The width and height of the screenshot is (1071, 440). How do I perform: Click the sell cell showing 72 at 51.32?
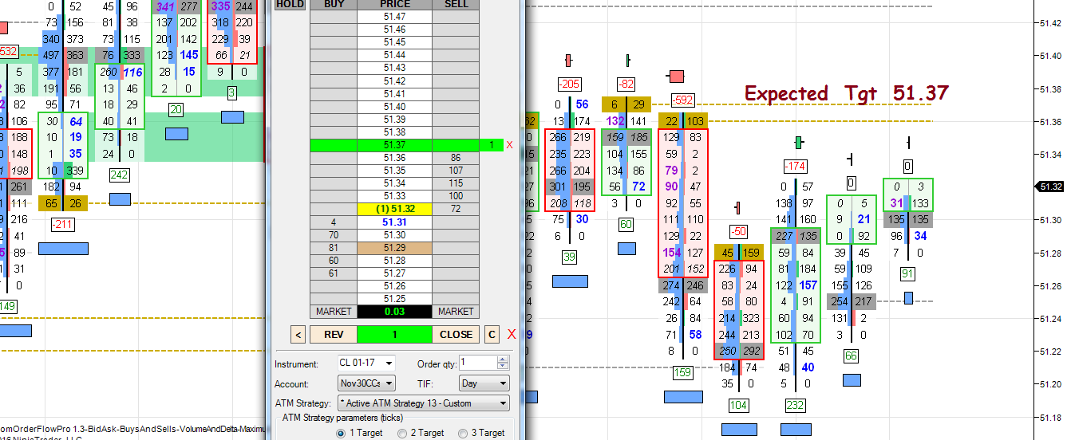click(456, 209)
